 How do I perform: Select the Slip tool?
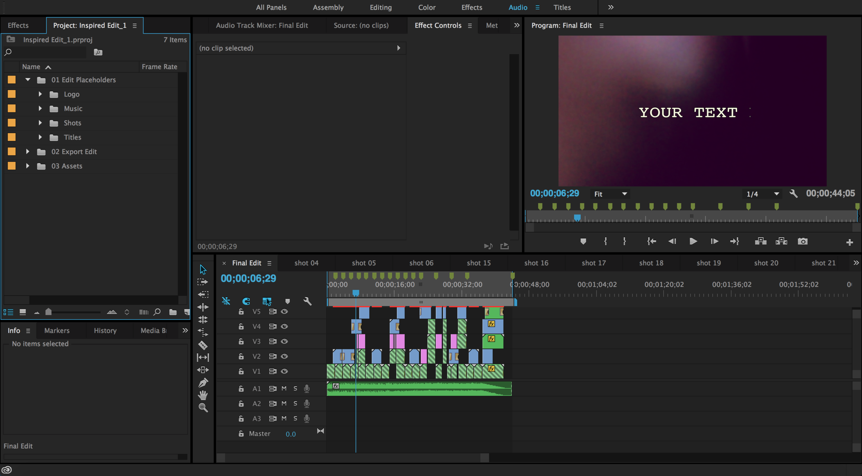point(203,357)
